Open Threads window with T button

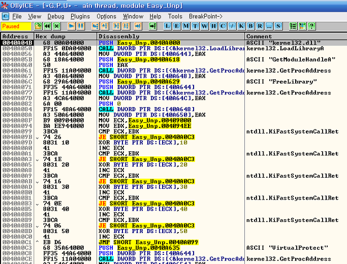click(x=195, y=26)
